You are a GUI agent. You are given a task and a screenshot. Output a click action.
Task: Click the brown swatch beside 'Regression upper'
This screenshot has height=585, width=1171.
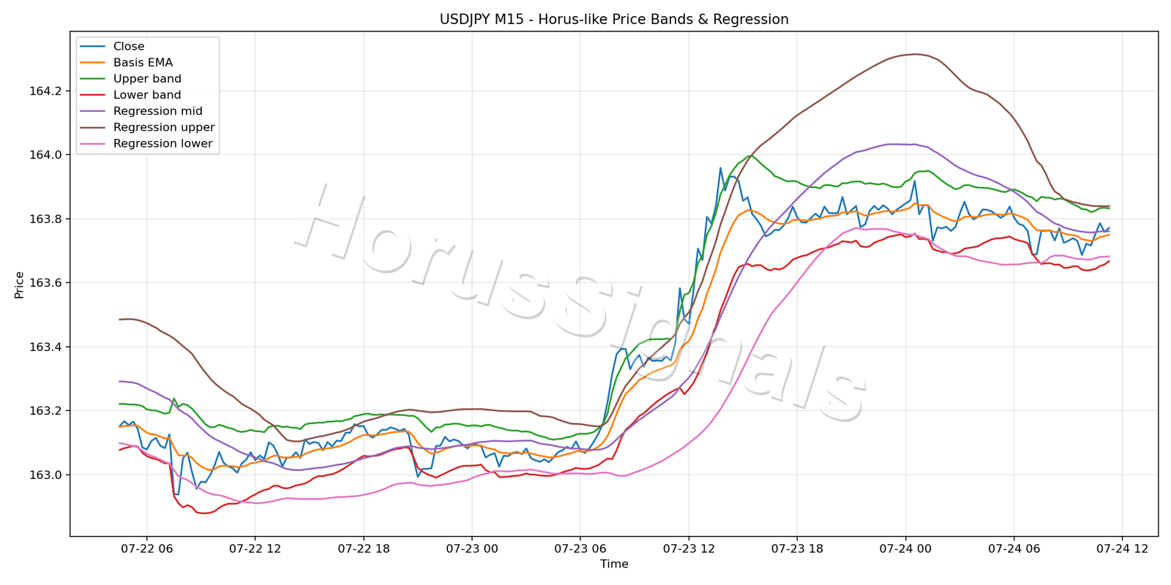(x=93, y=127)
